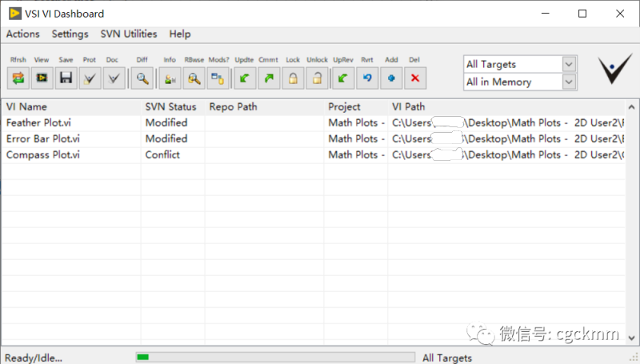Image resolution: width=640 pixels, height=364 pixels.
Task: Click the Refresh (Rfrsh) toolbar icon
Action: pos(18,78)
